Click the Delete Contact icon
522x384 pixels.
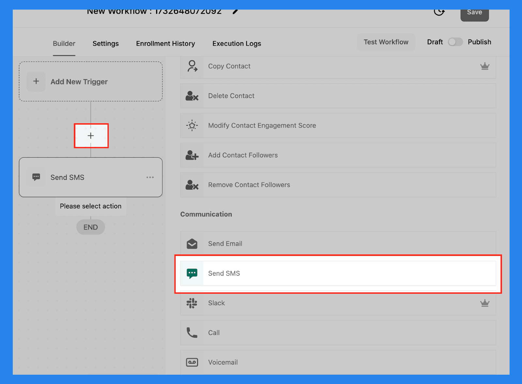click(192, 96)
